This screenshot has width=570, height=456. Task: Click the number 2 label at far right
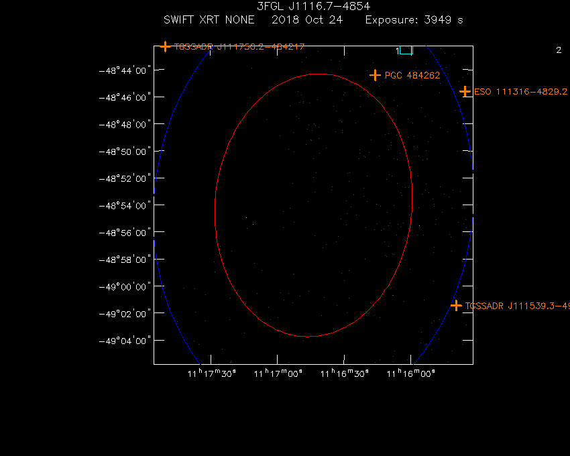click(559, 50)
